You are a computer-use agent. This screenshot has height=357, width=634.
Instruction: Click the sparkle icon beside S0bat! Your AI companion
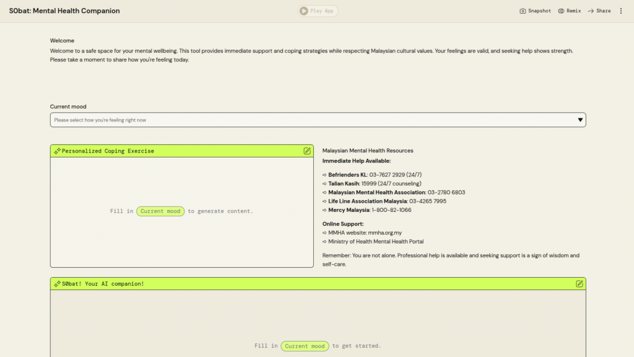(x=57, y=284)
